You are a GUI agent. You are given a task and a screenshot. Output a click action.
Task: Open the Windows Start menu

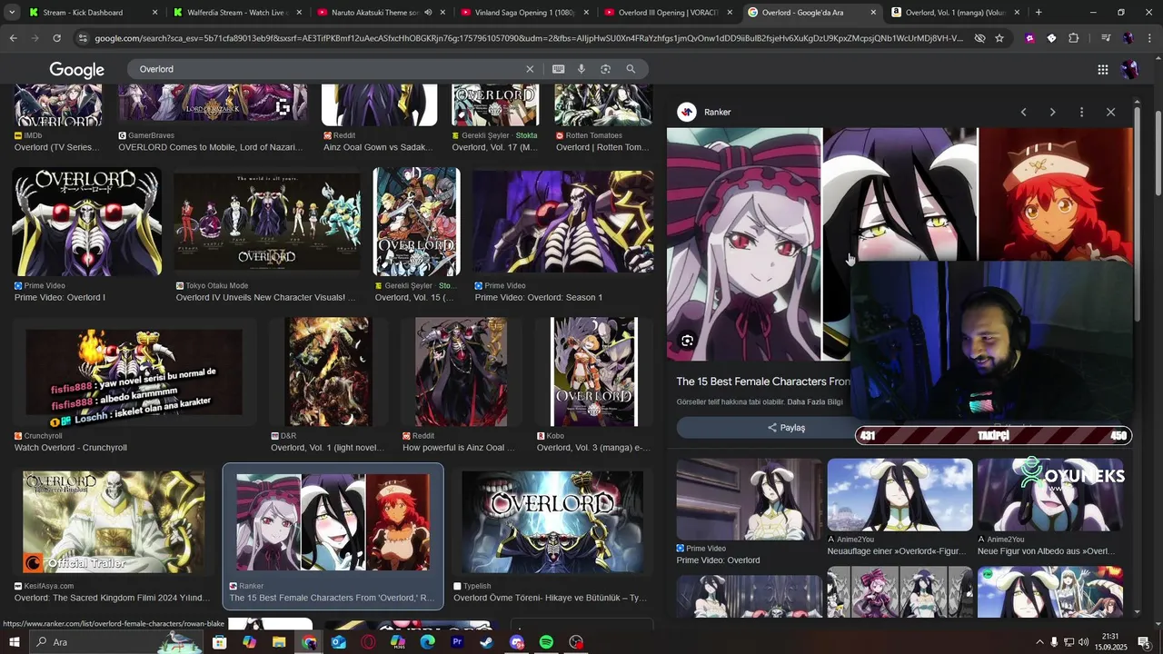tap(14, 642)
